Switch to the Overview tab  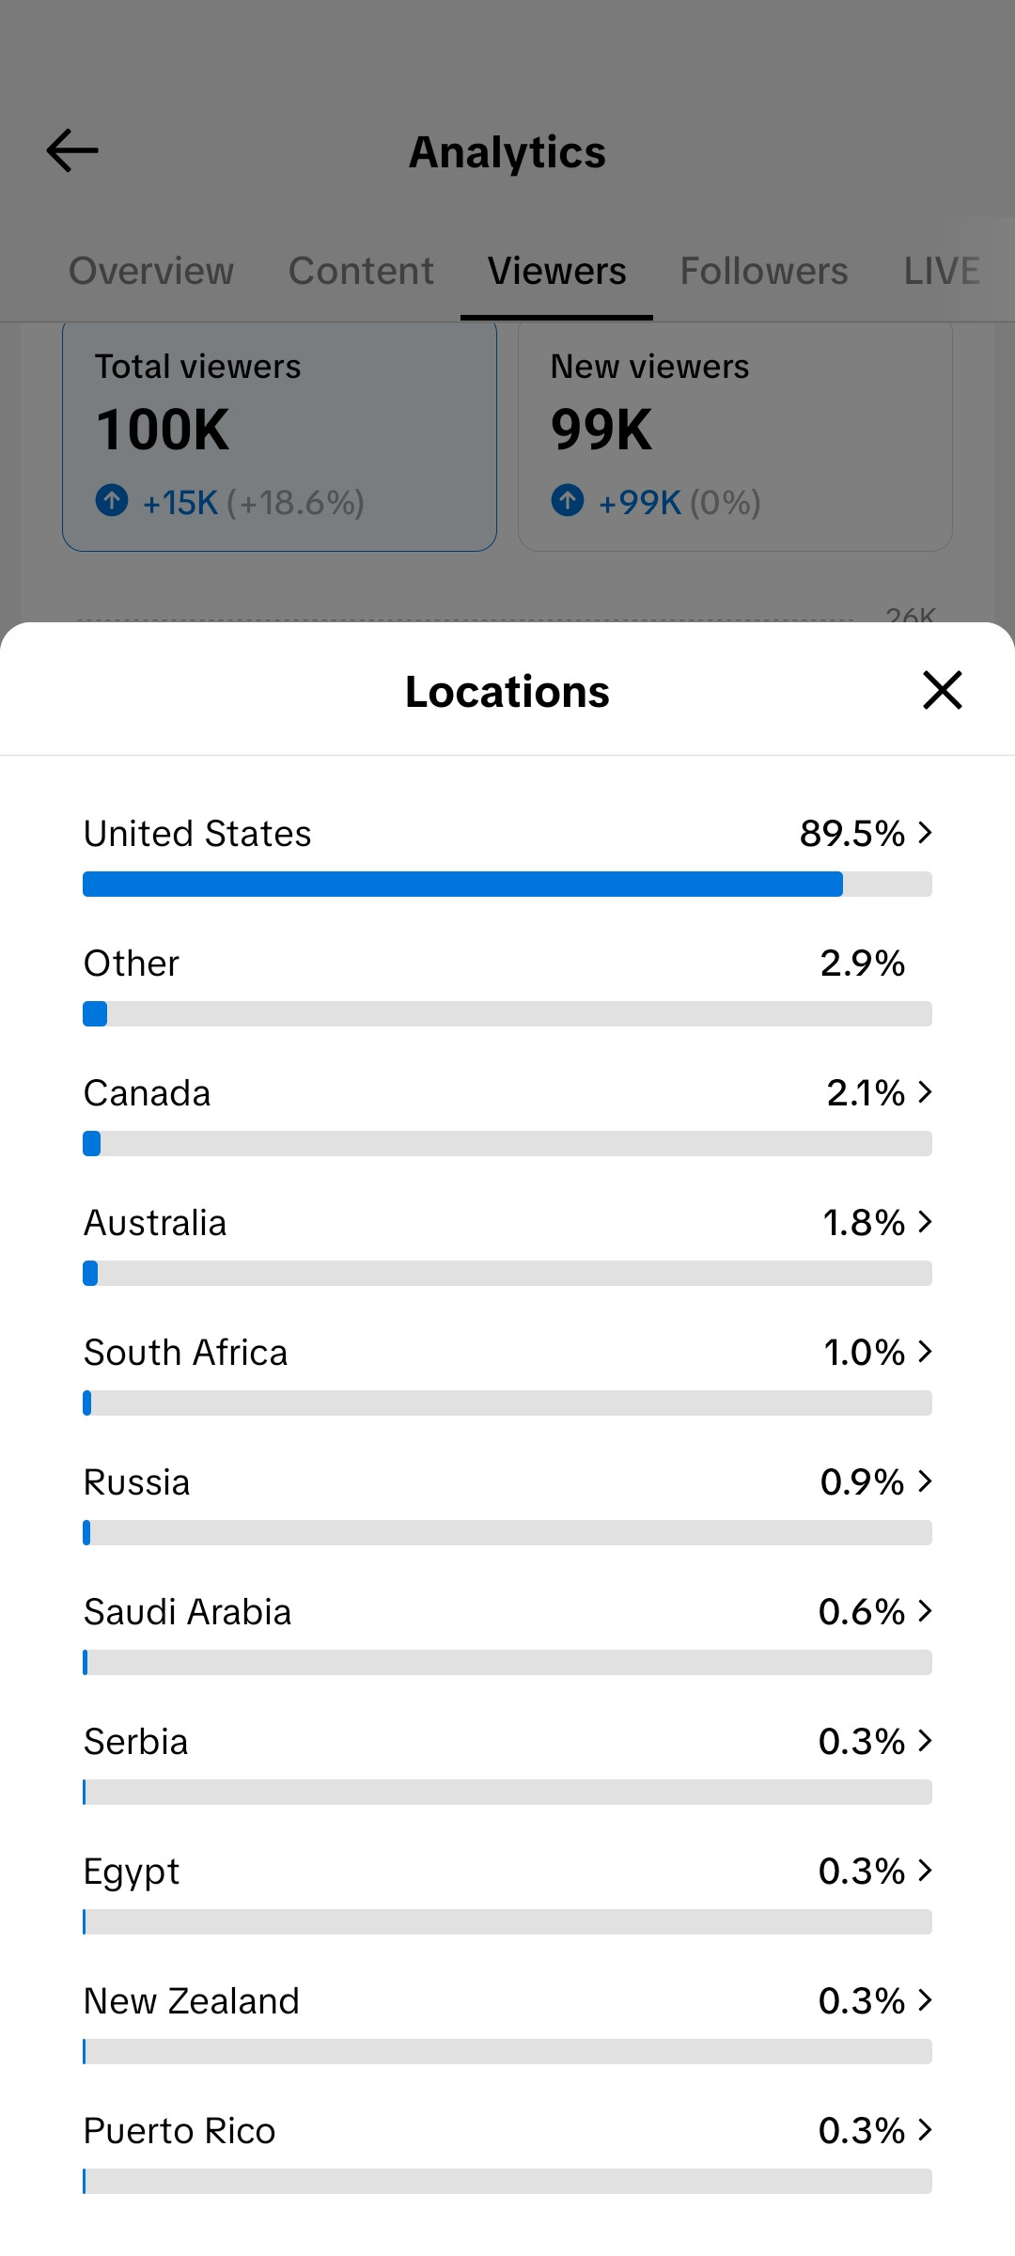click(151, 271)
